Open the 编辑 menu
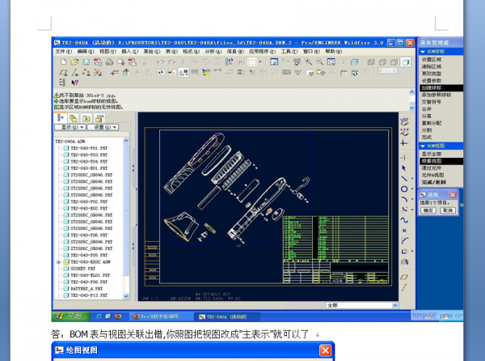Screen dimensions: 485x361 pos(86,51)
